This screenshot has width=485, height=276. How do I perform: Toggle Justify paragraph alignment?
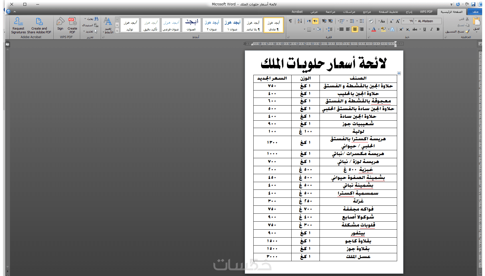pos(341,29)
